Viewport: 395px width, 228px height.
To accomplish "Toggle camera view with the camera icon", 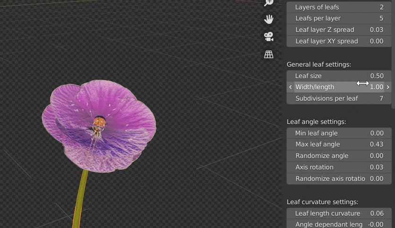I will (268, 37).
